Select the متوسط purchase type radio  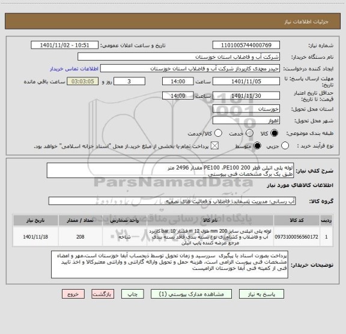click(257, 146)
